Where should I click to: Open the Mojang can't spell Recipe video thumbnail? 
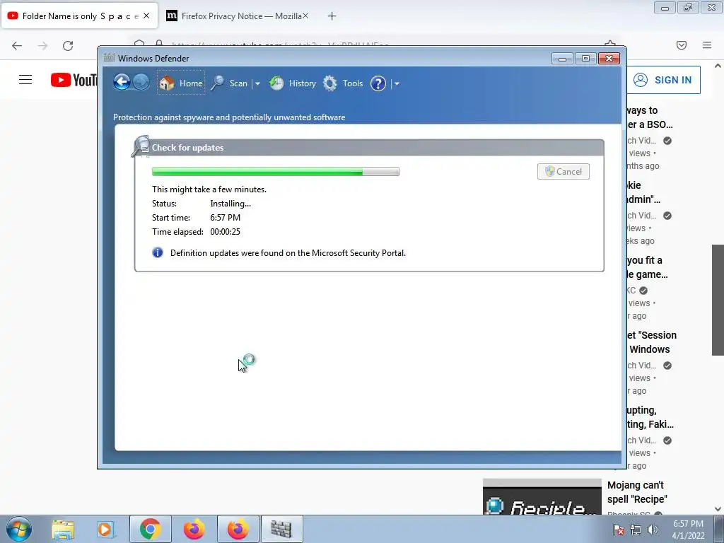tap(542, 496)
